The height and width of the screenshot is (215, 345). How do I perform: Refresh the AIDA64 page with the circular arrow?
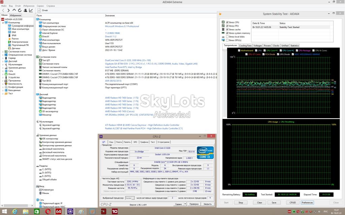[x=20, y=10]
